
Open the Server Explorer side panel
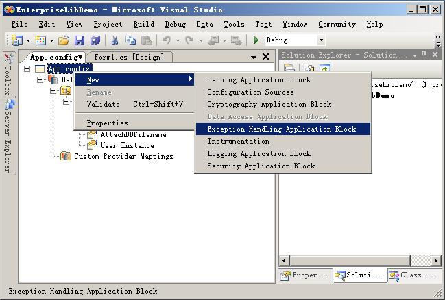pyautogui.click(x=8, y=136)
